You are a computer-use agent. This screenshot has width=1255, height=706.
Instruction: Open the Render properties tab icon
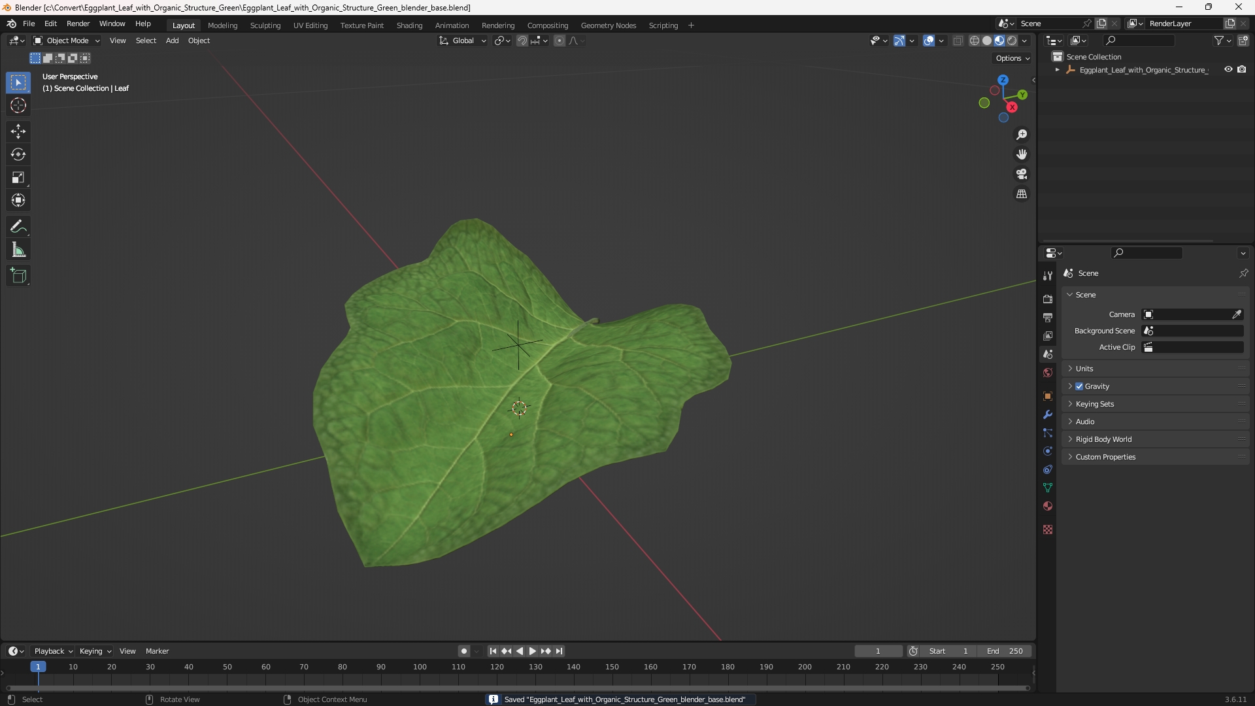coord(1048,299)
